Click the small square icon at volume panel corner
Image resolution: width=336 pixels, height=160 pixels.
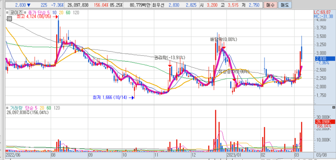[x=333, y=107]
